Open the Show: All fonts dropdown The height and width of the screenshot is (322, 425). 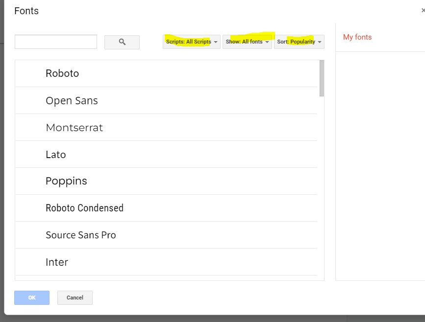tap(247, 42)
